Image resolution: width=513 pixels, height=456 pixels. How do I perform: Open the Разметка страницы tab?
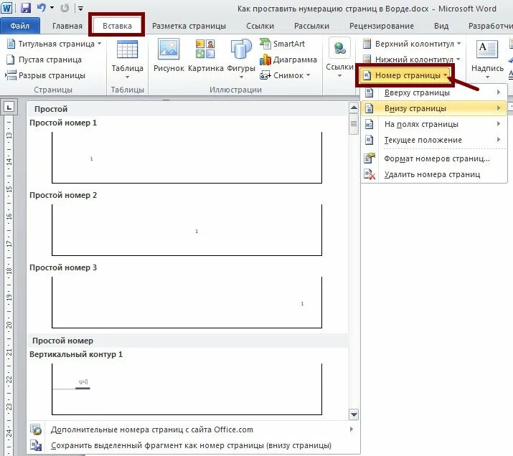point(189,26)
